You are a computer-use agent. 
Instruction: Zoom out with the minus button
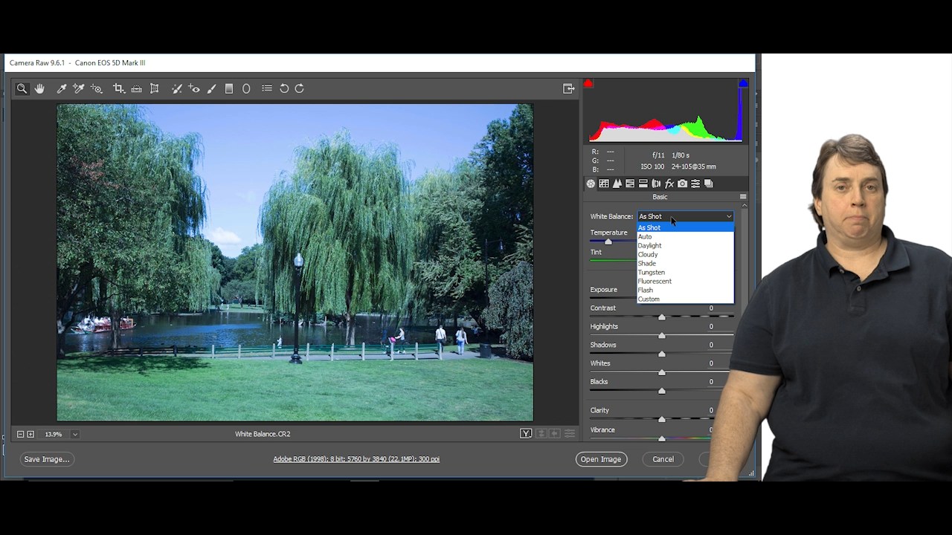[21, 434]
